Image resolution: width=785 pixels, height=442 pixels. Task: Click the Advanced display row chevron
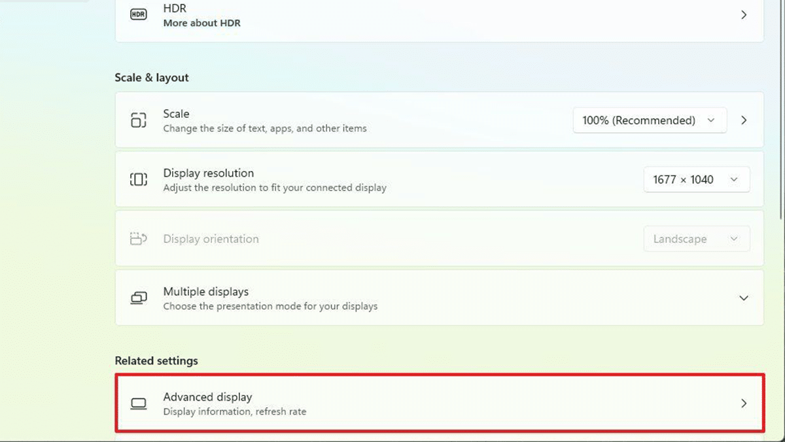[x=744, y=403]
